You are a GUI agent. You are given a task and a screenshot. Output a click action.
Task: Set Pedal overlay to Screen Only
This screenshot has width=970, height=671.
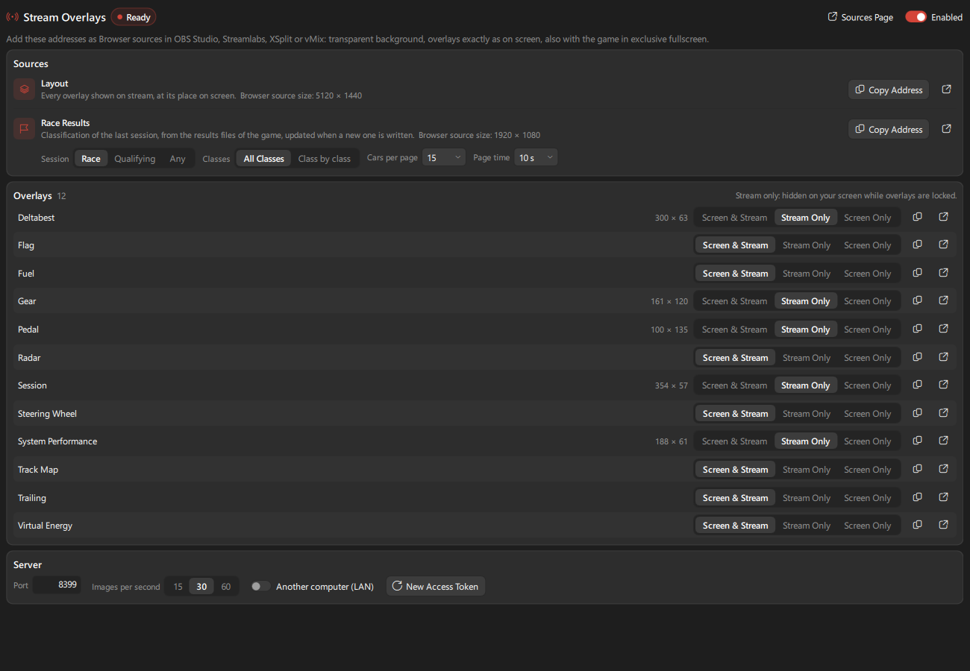(868, 330)
